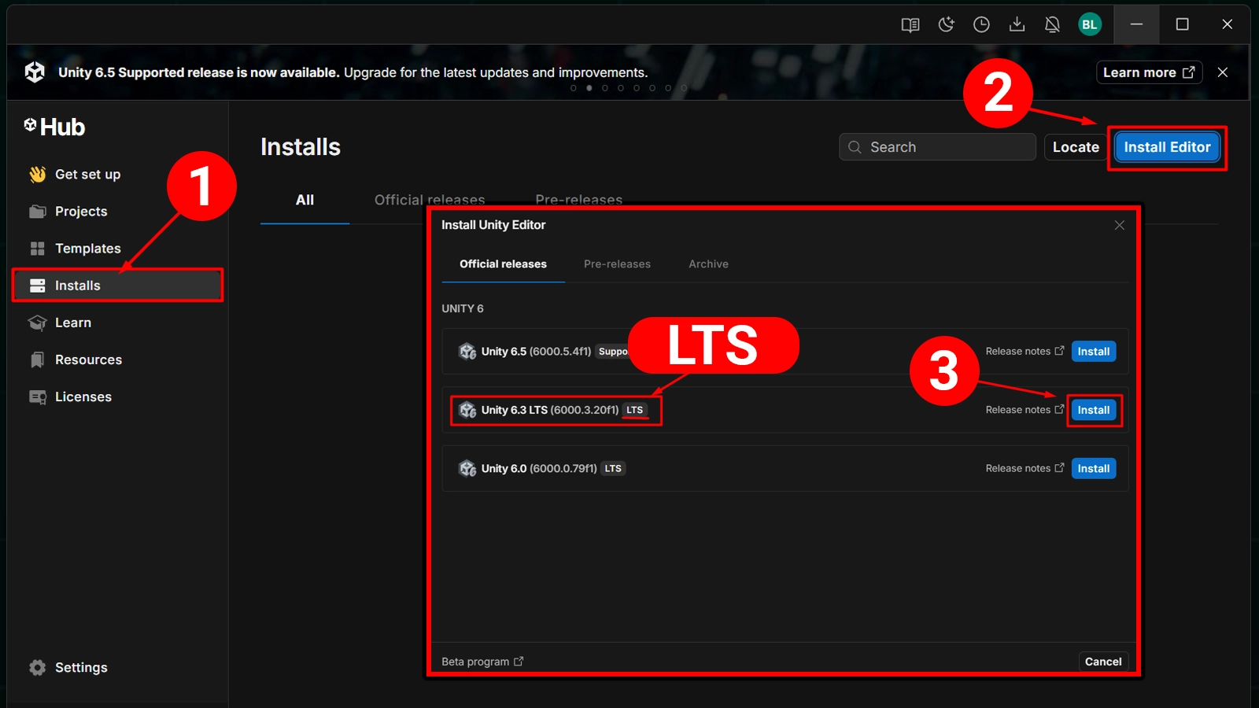The width and height of the screenshot is (1259, 708).
Task: Install Unity 6.0 (6000.0.79f1)
Action: pos(1093,469)
